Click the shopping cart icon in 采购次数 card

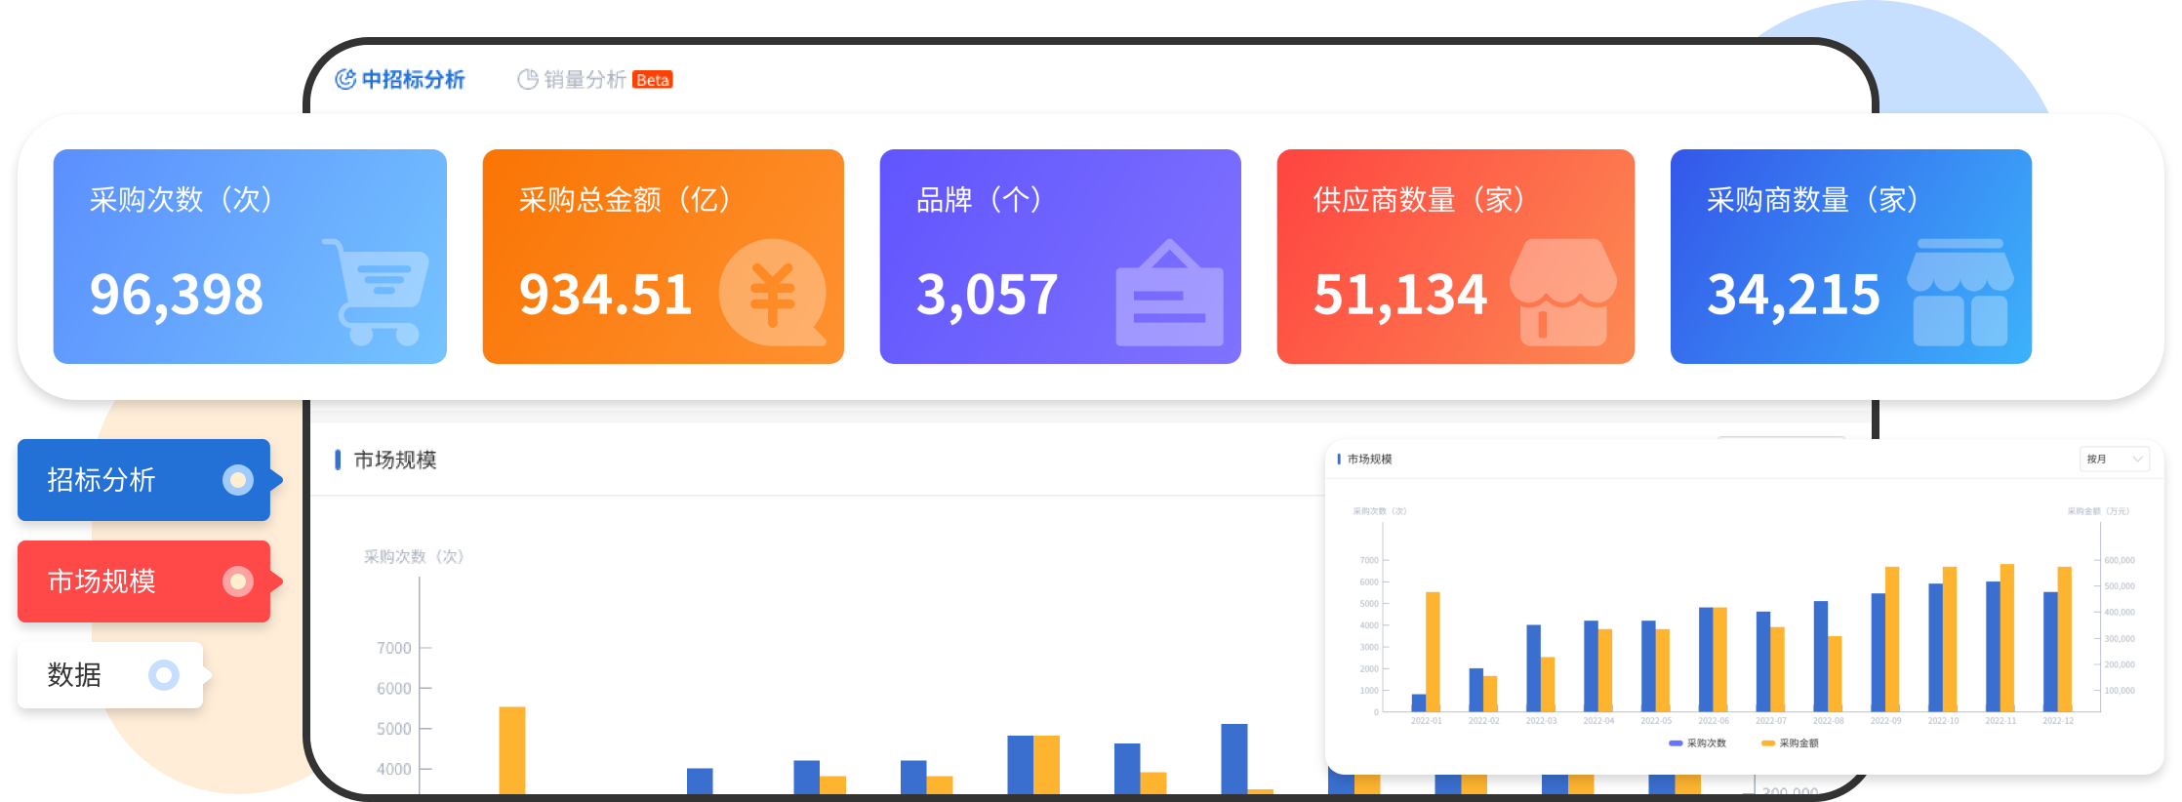376,291
